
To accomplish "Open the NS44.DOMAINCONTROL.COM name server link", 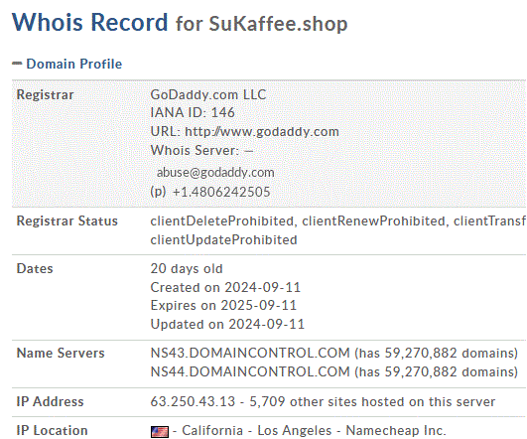I will coord(250,371).
